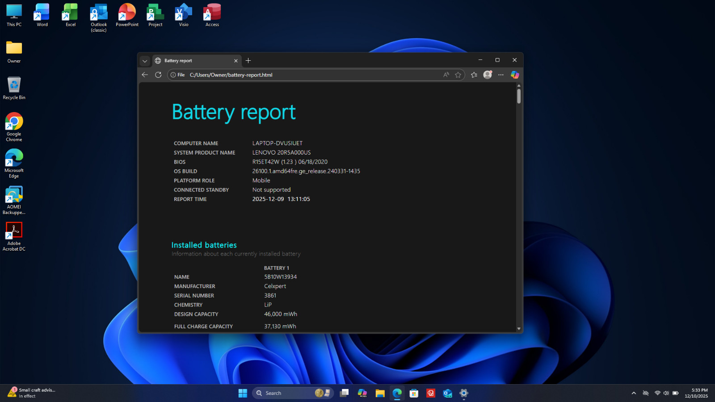
Task: Click the taskbar Search box
Action: tap(293, 393)
